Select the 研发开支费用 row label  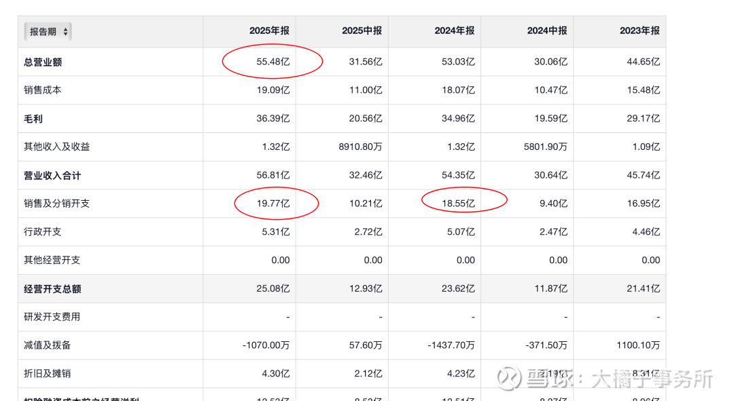pos(52,316)
